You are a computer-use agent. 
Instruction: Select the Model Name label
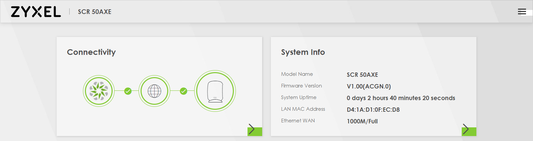297,74
